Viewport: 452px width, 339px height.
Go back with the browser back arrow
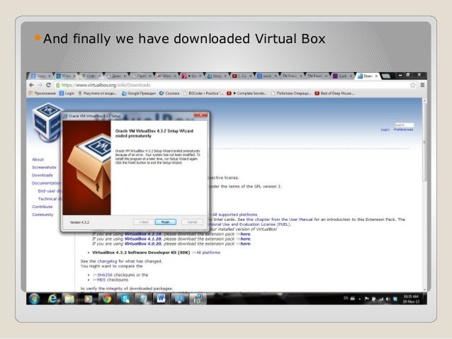point(31,85)
